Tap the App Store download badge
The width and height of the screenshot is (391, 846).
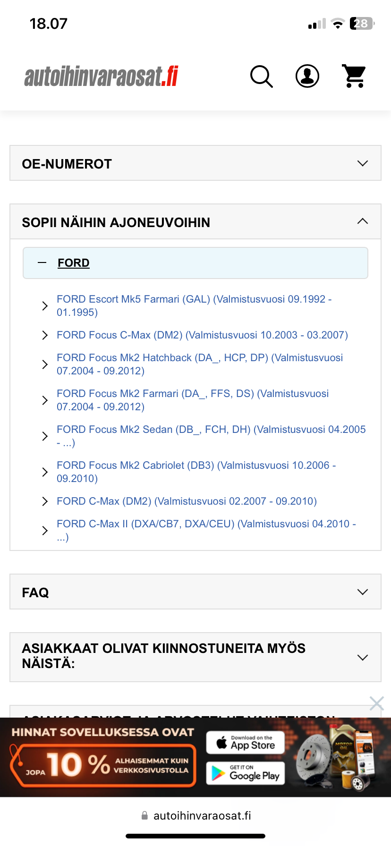pos(246,743)
